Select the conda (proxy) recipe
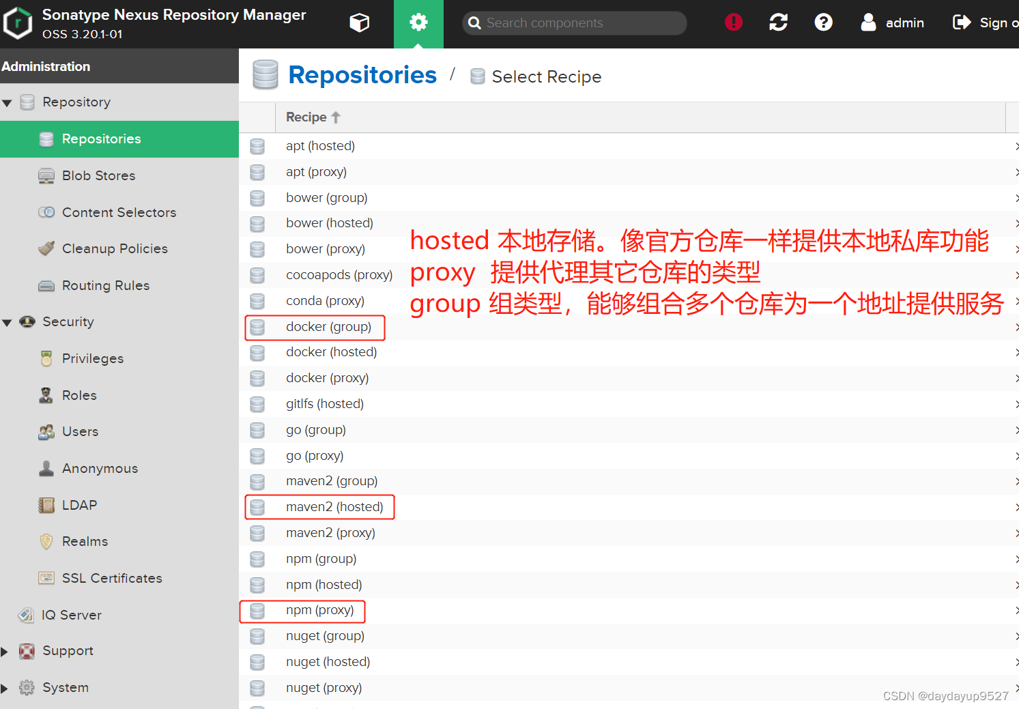 pos(629,301)
